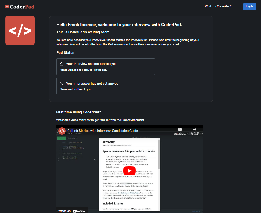The image size is (261, 213).
Task: Click the 'Share' label in the video player
Action: pyautogui.click(x=194, y=134)
